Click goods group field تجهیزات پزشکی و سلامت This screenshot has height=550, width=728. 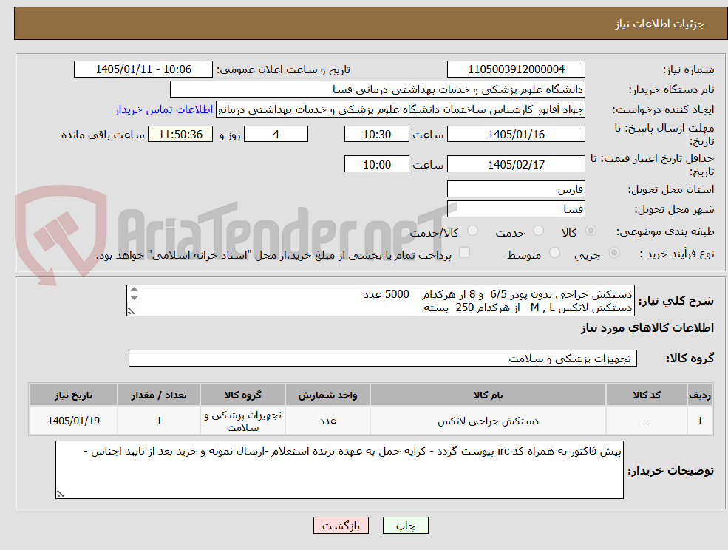click(x=383, y=358)
